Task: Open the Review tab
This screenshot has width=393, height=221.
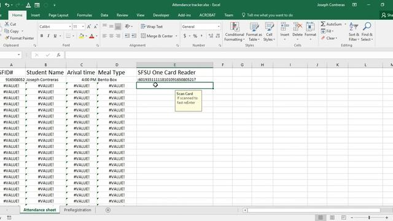Action: pos(122,15)
